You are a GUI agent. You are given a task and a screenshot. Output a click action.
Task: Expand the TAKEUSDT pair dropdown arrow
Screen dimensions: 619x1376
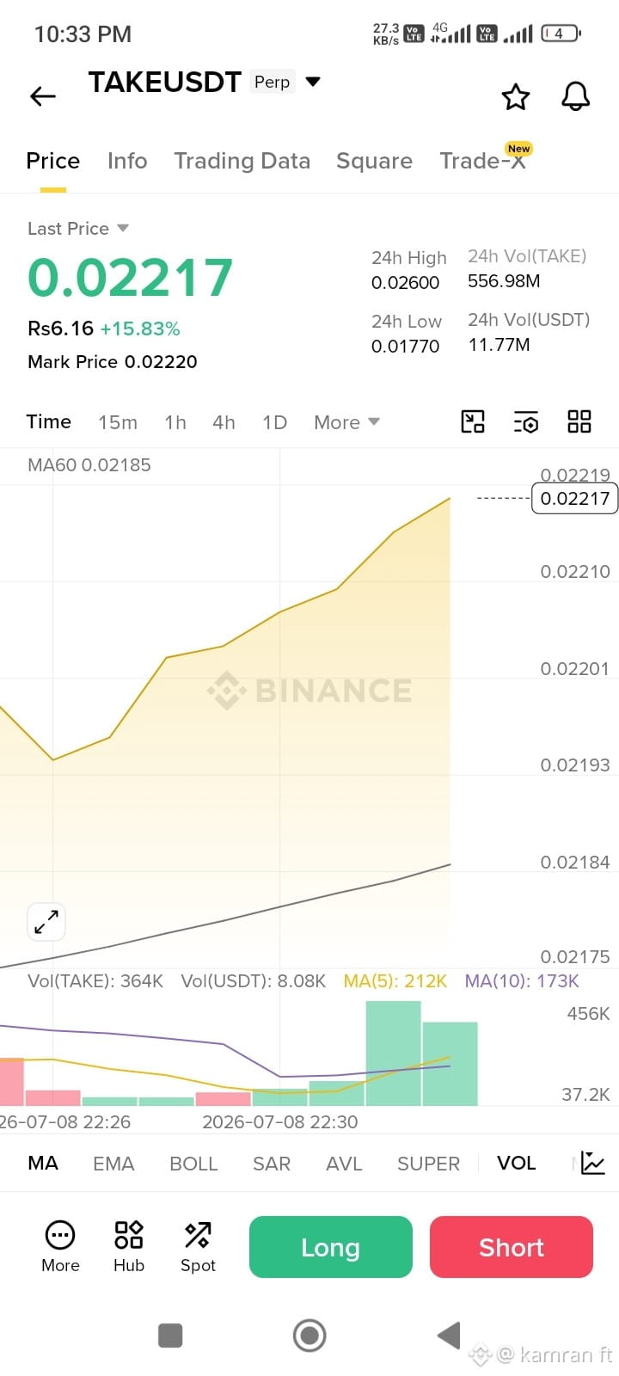[x=313, y=82]
